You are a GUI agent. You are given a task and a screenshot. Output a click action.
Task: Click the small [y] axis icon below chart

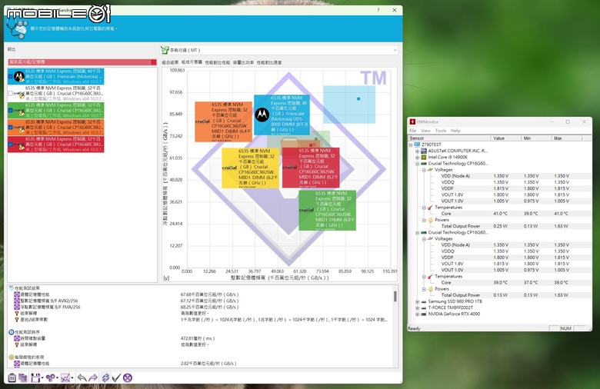tap(166, 278)
